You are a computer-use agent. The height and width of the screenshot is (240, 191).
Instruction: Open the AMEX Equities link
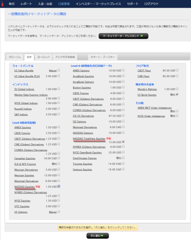coord(23,128)
